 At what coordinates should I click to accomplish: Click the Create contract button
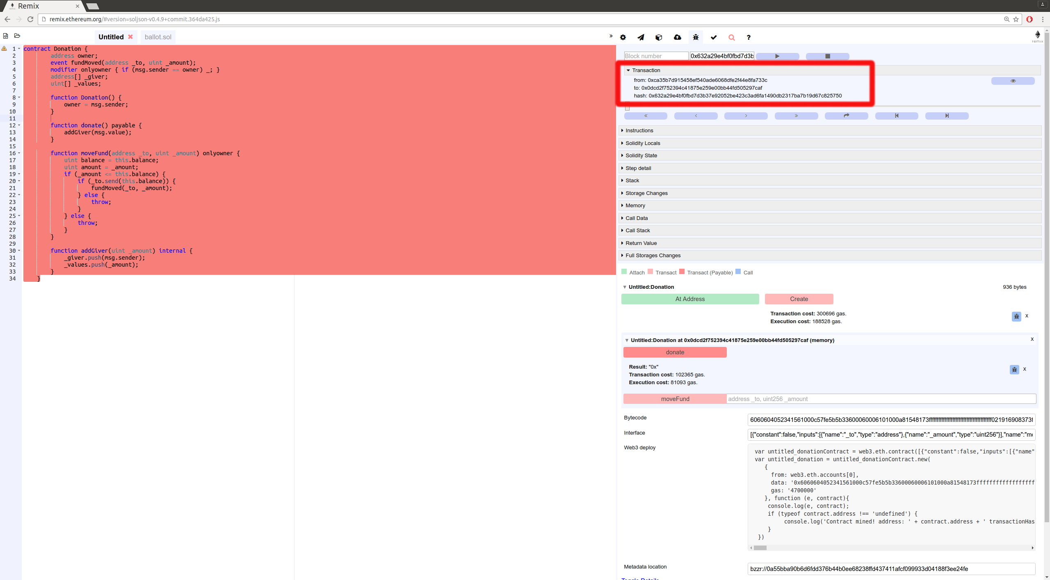click(x=799, y=299)
